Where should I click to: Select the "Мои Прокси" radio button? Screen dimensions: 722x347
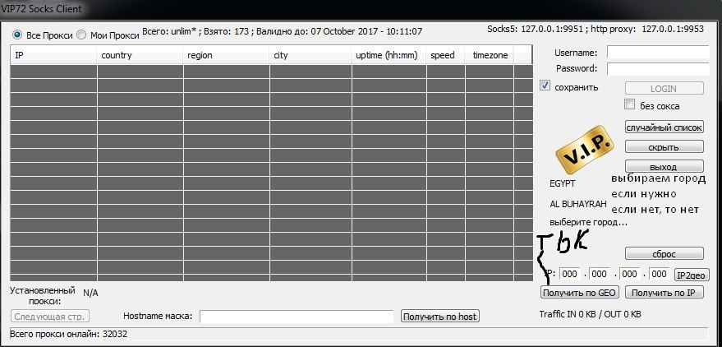pos(81,35)
